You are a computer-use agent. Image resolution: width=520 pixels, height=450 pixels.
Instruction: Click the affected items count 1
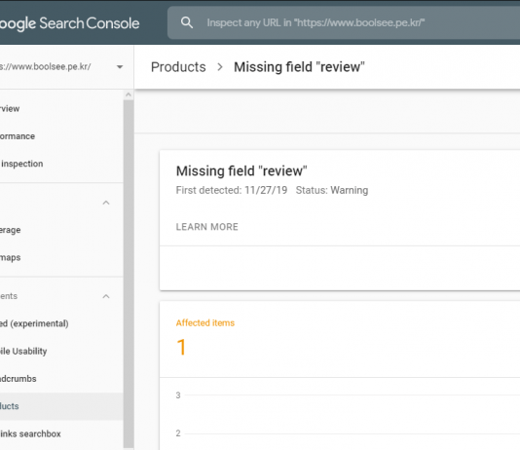click(x=181, y=347)
